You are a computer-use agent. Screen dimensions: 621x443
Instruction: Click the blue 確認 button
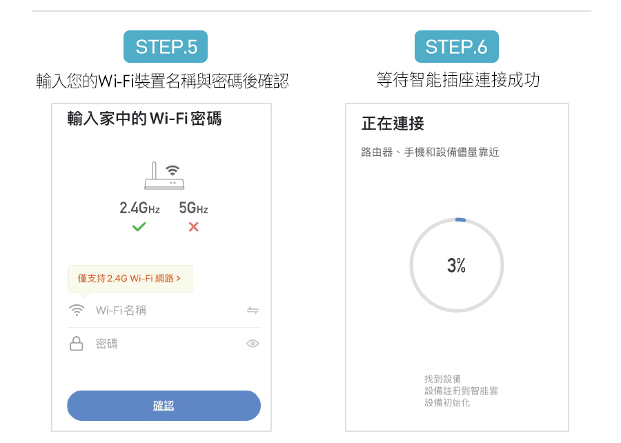click(164, 405)
